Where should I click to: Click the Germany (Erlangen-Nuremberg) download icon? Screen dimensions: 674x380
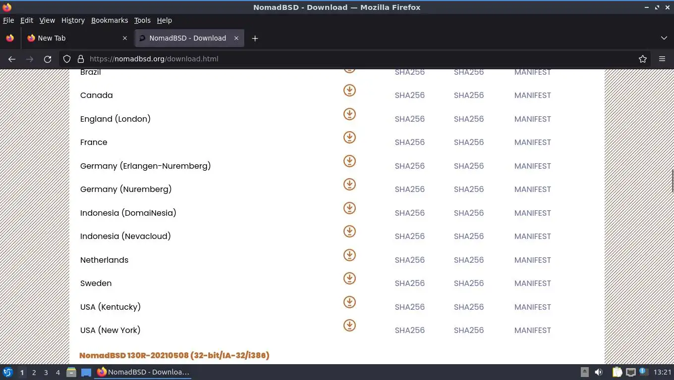pos(349,161)
